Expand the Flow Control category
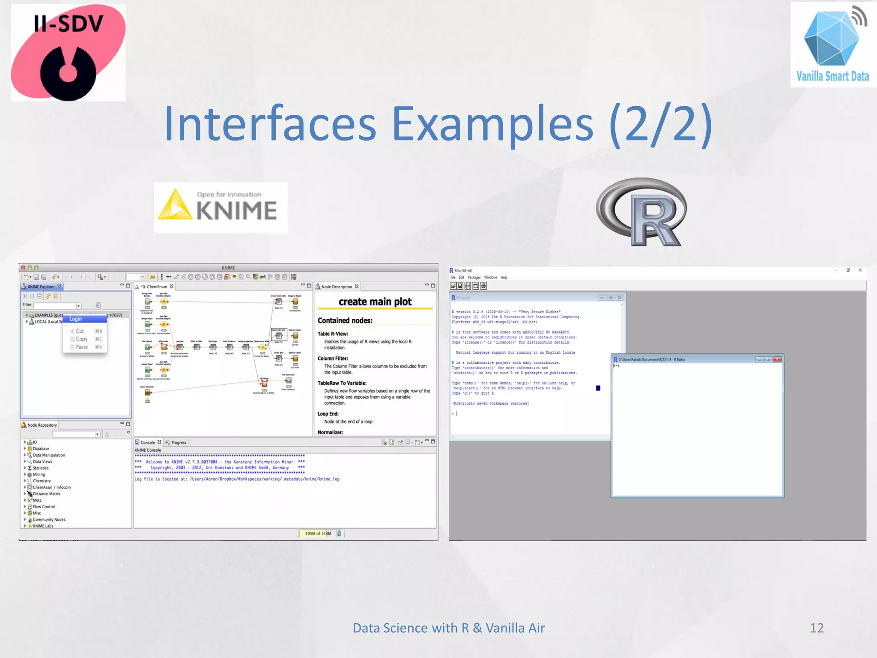 (25, 506)
